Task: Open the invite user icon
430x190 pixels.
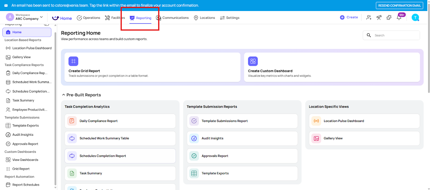Action: coord(369,17)
